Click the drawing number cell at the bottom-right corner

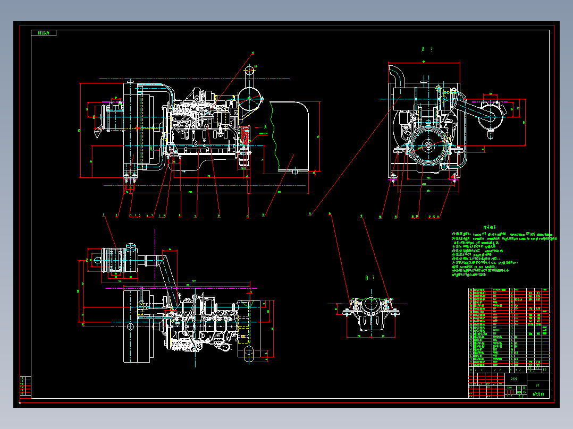[538, 394]
